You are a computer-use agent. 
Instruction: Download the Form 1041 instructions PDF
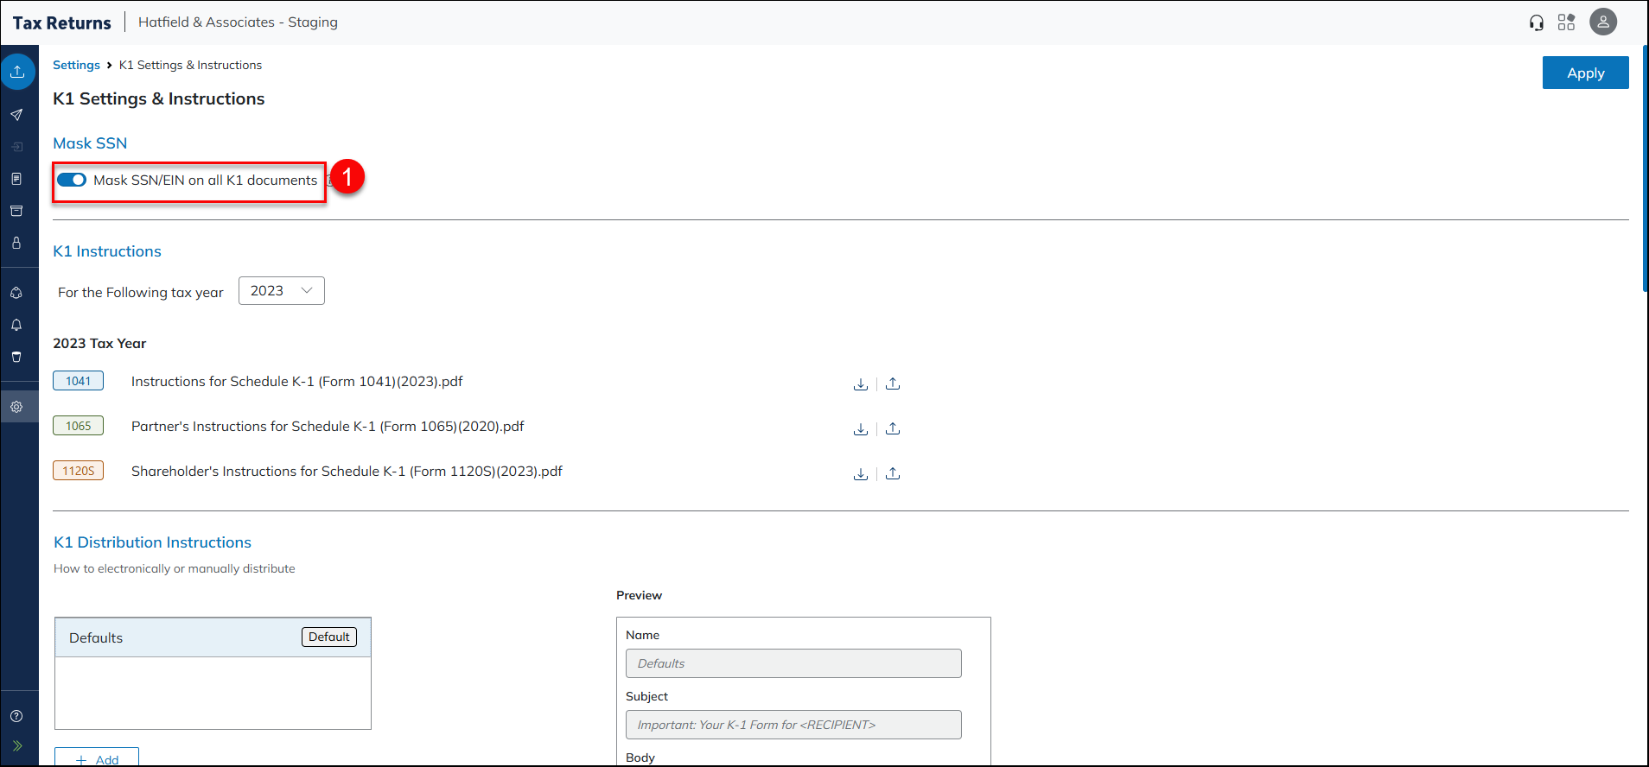click(860, 384)
